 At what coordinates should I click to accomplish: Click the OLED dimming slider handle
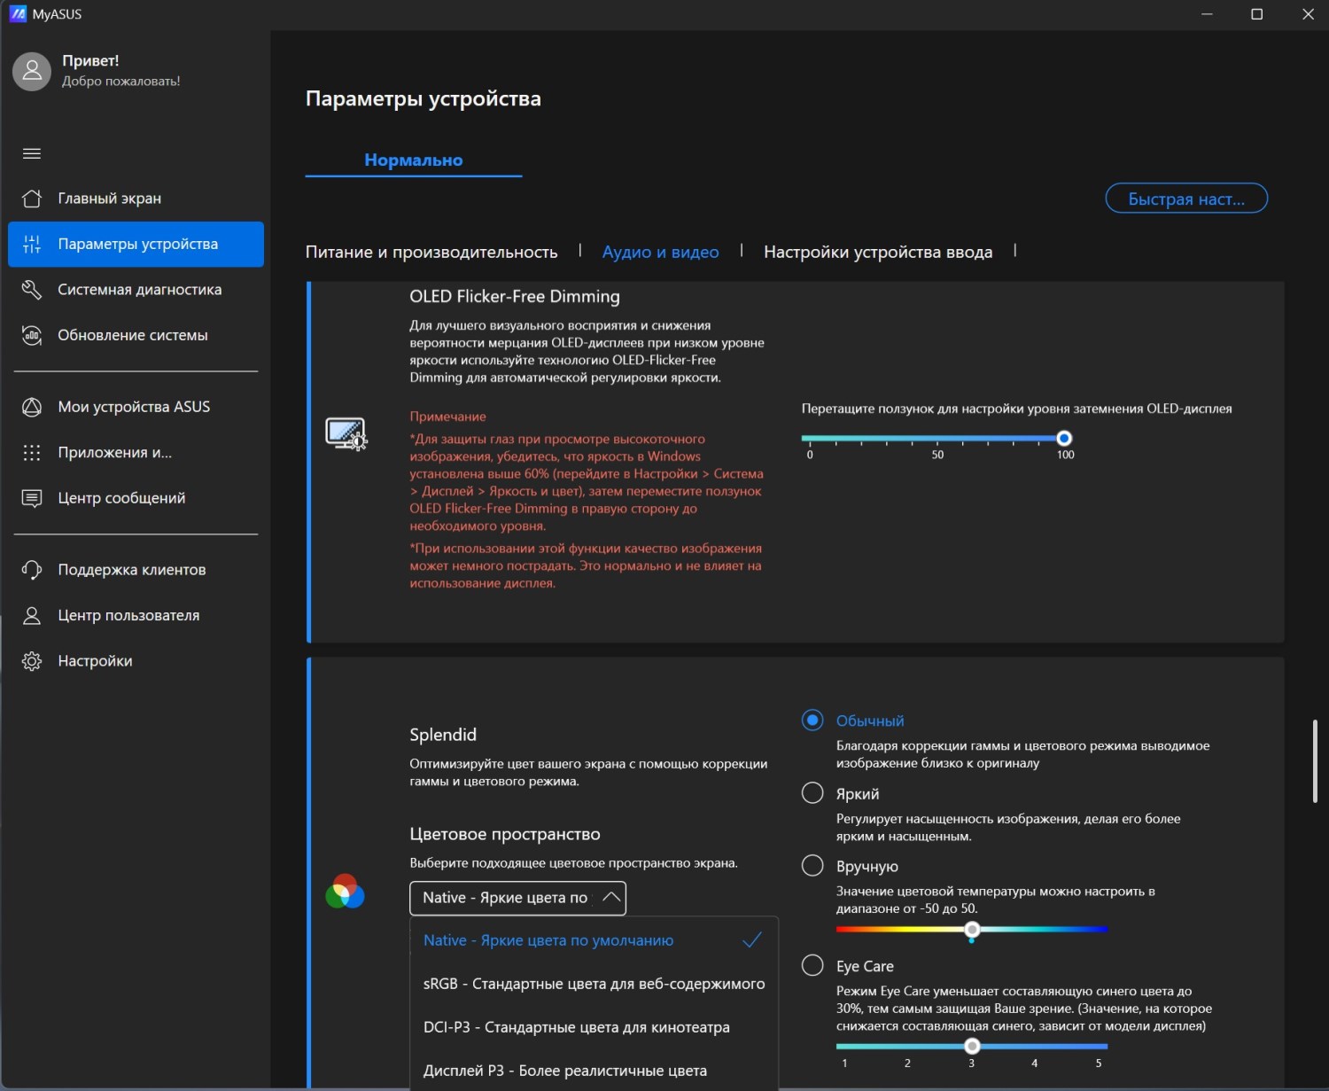[1064, 438]
